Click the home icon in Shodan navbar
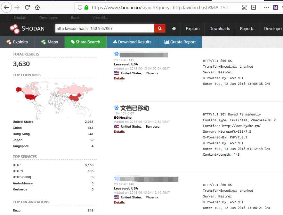This screenshot has width=283, height=215. point(174,29)
